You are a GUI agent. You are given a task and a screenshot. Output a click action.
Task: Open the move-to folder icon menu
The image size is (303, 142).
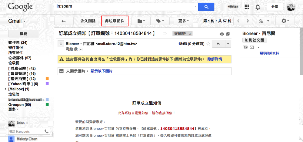pyautogui.click(x=141, y=21)
